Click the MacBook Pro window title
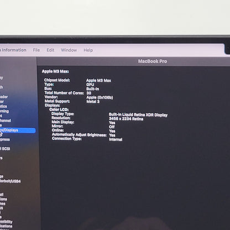 153,61
